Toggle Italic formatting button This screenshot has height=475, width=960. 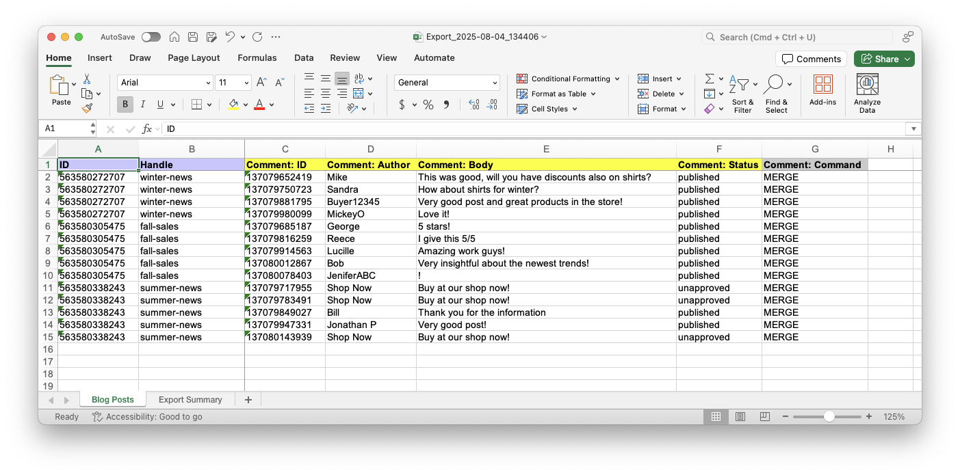143,105
